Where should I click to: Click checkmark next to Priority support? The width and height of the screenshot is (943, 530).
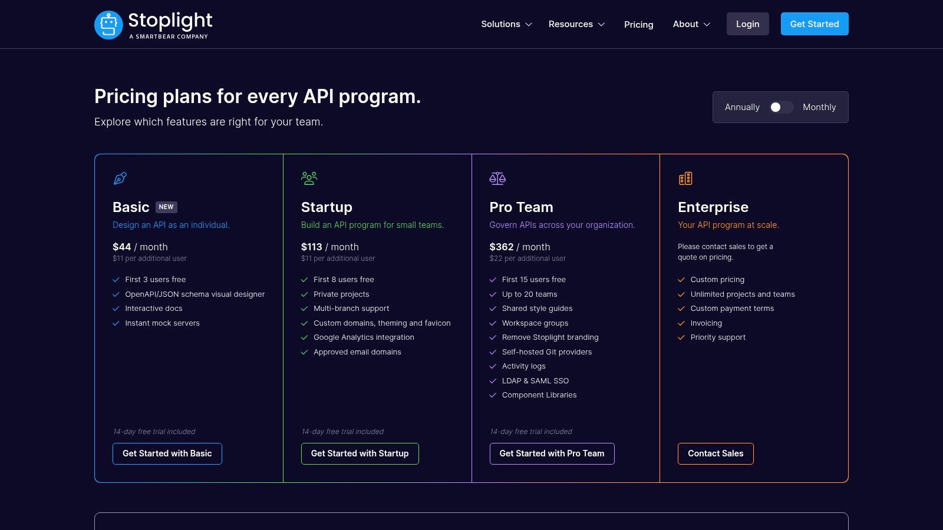pyautogui.click(x=681, y=337)
